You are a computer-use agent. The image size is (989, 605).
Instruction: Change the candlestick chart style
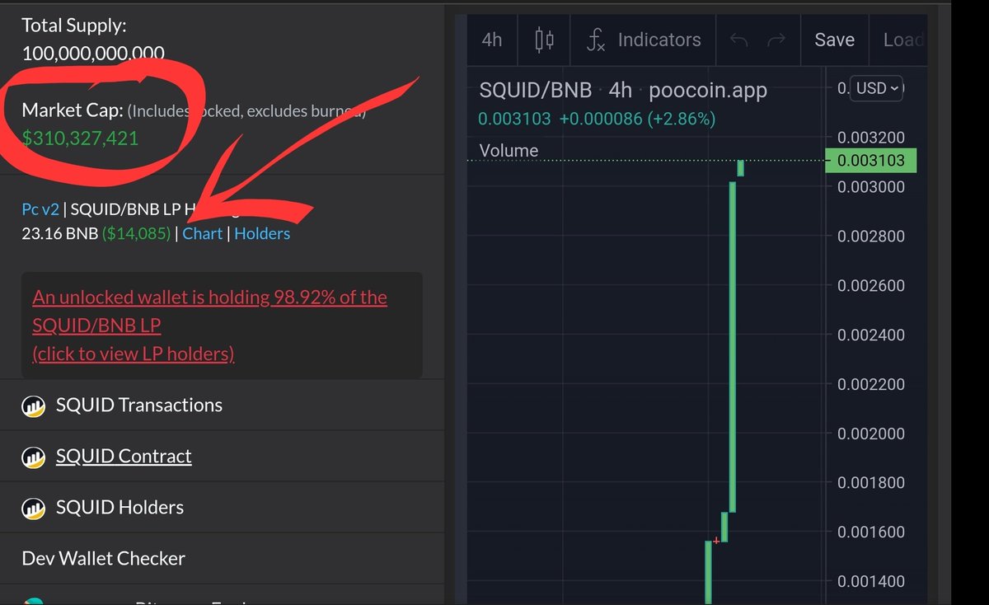[x=544, y=40]
